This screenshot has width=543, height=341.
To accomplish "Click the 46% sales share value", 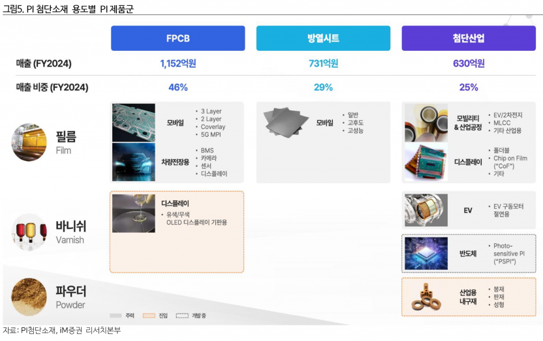I will point(178,87).
